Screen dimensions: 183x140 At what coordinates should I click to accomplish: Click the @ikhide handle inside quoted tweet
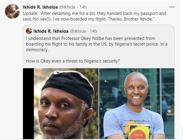[78, 31]
